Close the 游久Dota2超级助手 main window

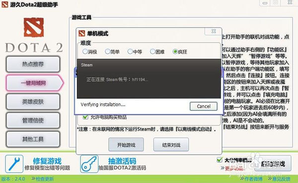(x=290, y=2)
